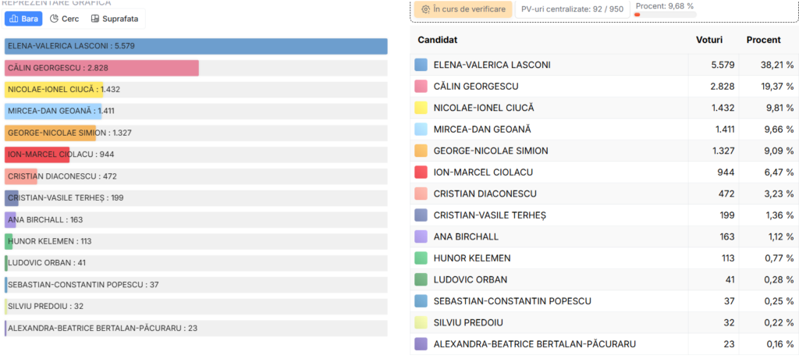
Task: Click Elena-Valerica Lasconi's blue color swatch
Action: [x=421, y=65]
